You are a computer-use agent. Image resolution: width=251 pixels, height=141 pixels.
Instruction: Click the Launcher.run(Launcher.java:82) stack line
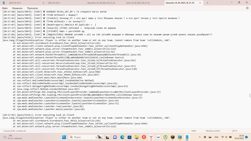coord(48,106)
